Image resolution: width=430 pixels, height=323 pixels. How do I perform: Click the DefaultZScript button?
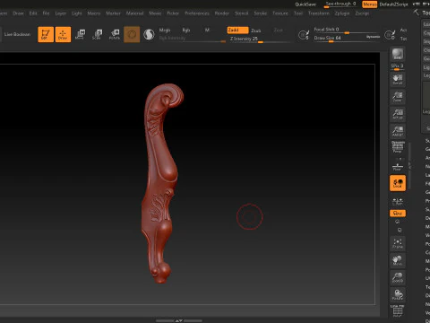(393, 4)
